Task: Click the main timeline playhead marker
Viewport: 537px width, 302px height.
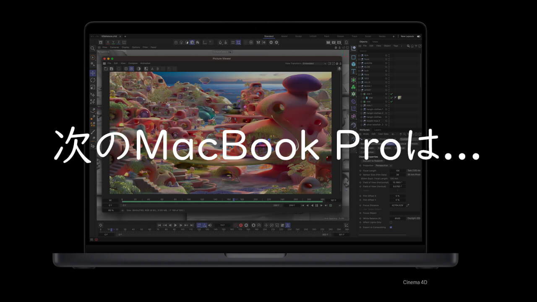Action: click(x=111, y=229)
